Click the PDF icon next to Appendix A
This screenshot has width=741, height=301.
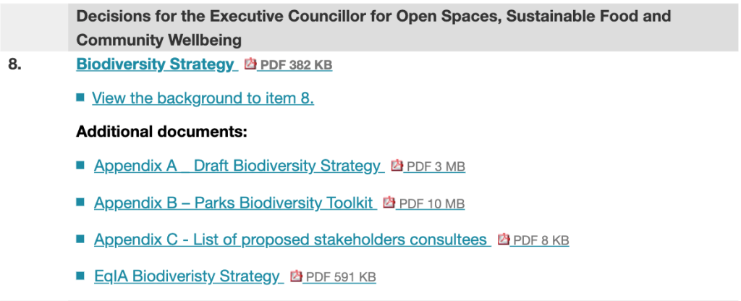[397, 166]
